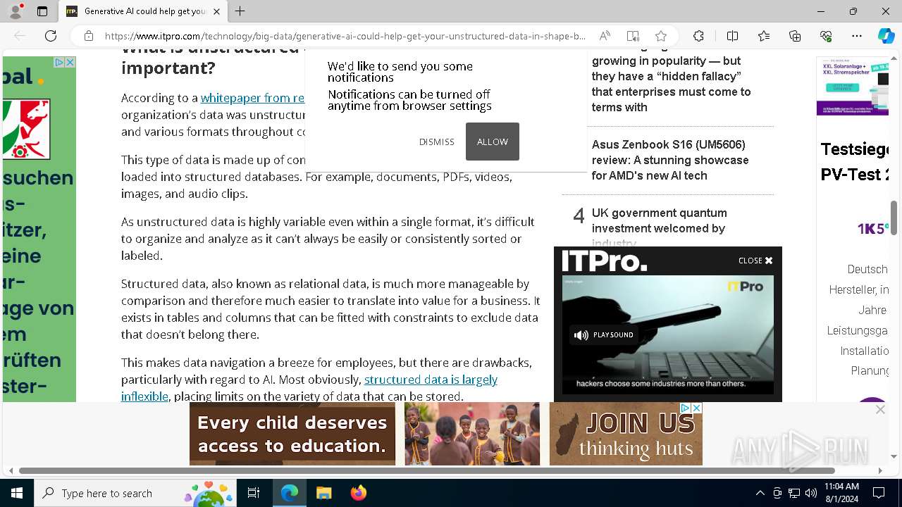Open Collections panel
Image resolution: width=902 pixels, height=507 pixels.
pyautogui.click(x=795, y=36)
